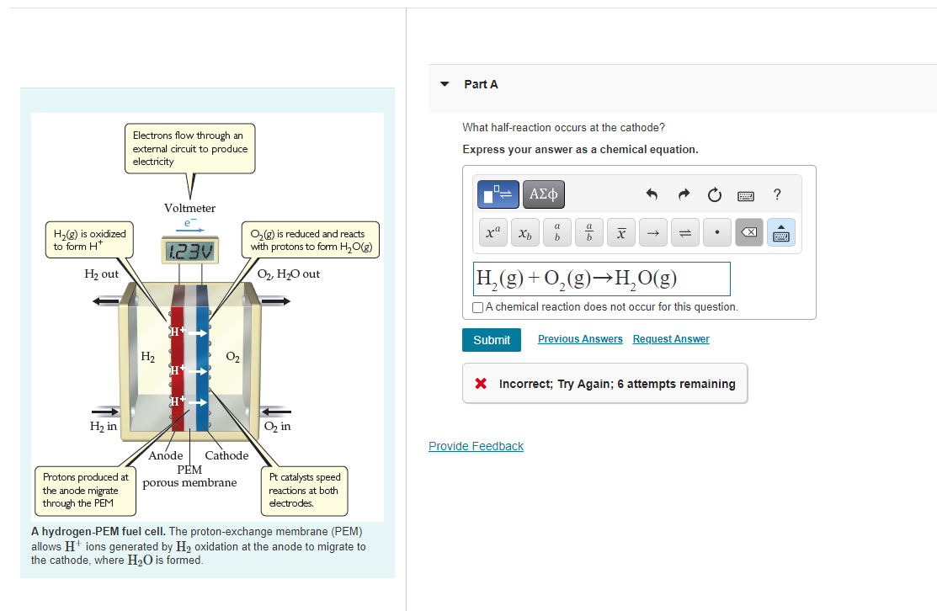Check 'A chemical reaction does not occur' box
This screenshot has width=937, height=611.
[x=477, y=307]
